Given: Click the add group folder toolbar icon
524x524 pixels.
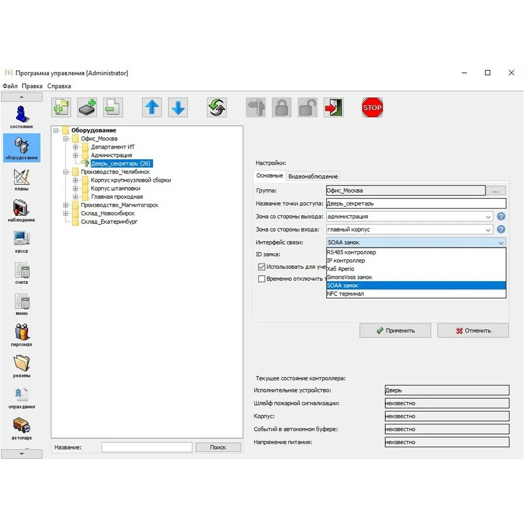Looking at the screenshot, I should tap(61, 107).
